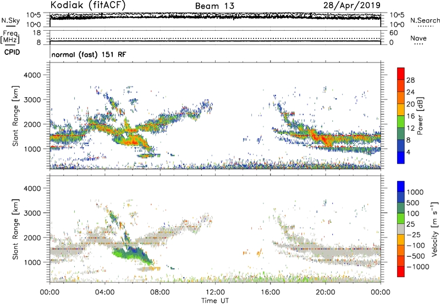The width and height of the screenshot is (440, 304).
Task: Click the '-100' velocity colorbar label
Action: tap(415, 245)
